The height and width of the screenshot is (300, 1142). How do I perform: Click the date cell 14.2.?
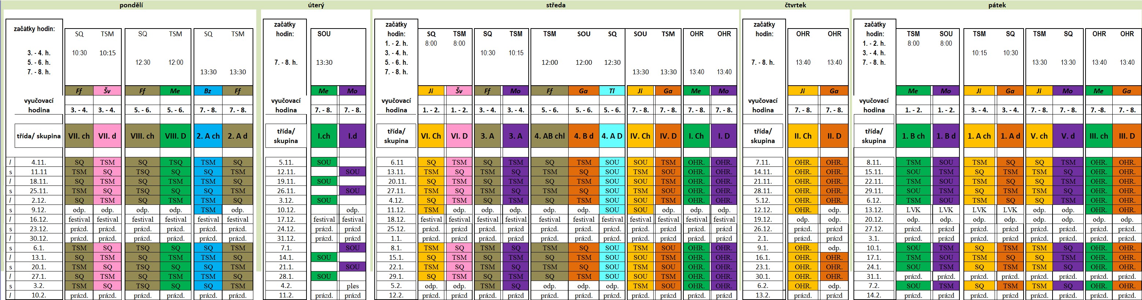point(874,295)
